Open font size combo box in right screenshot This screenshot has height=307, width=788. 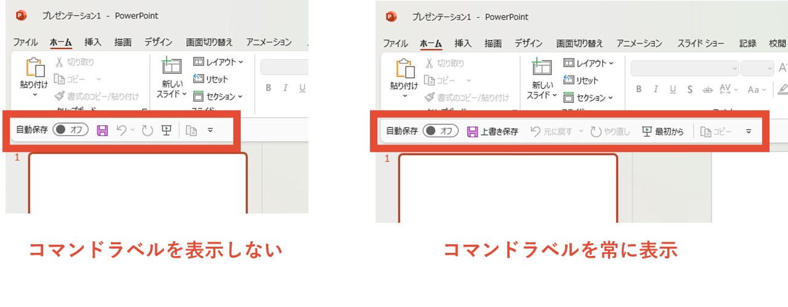click(757, 68)
